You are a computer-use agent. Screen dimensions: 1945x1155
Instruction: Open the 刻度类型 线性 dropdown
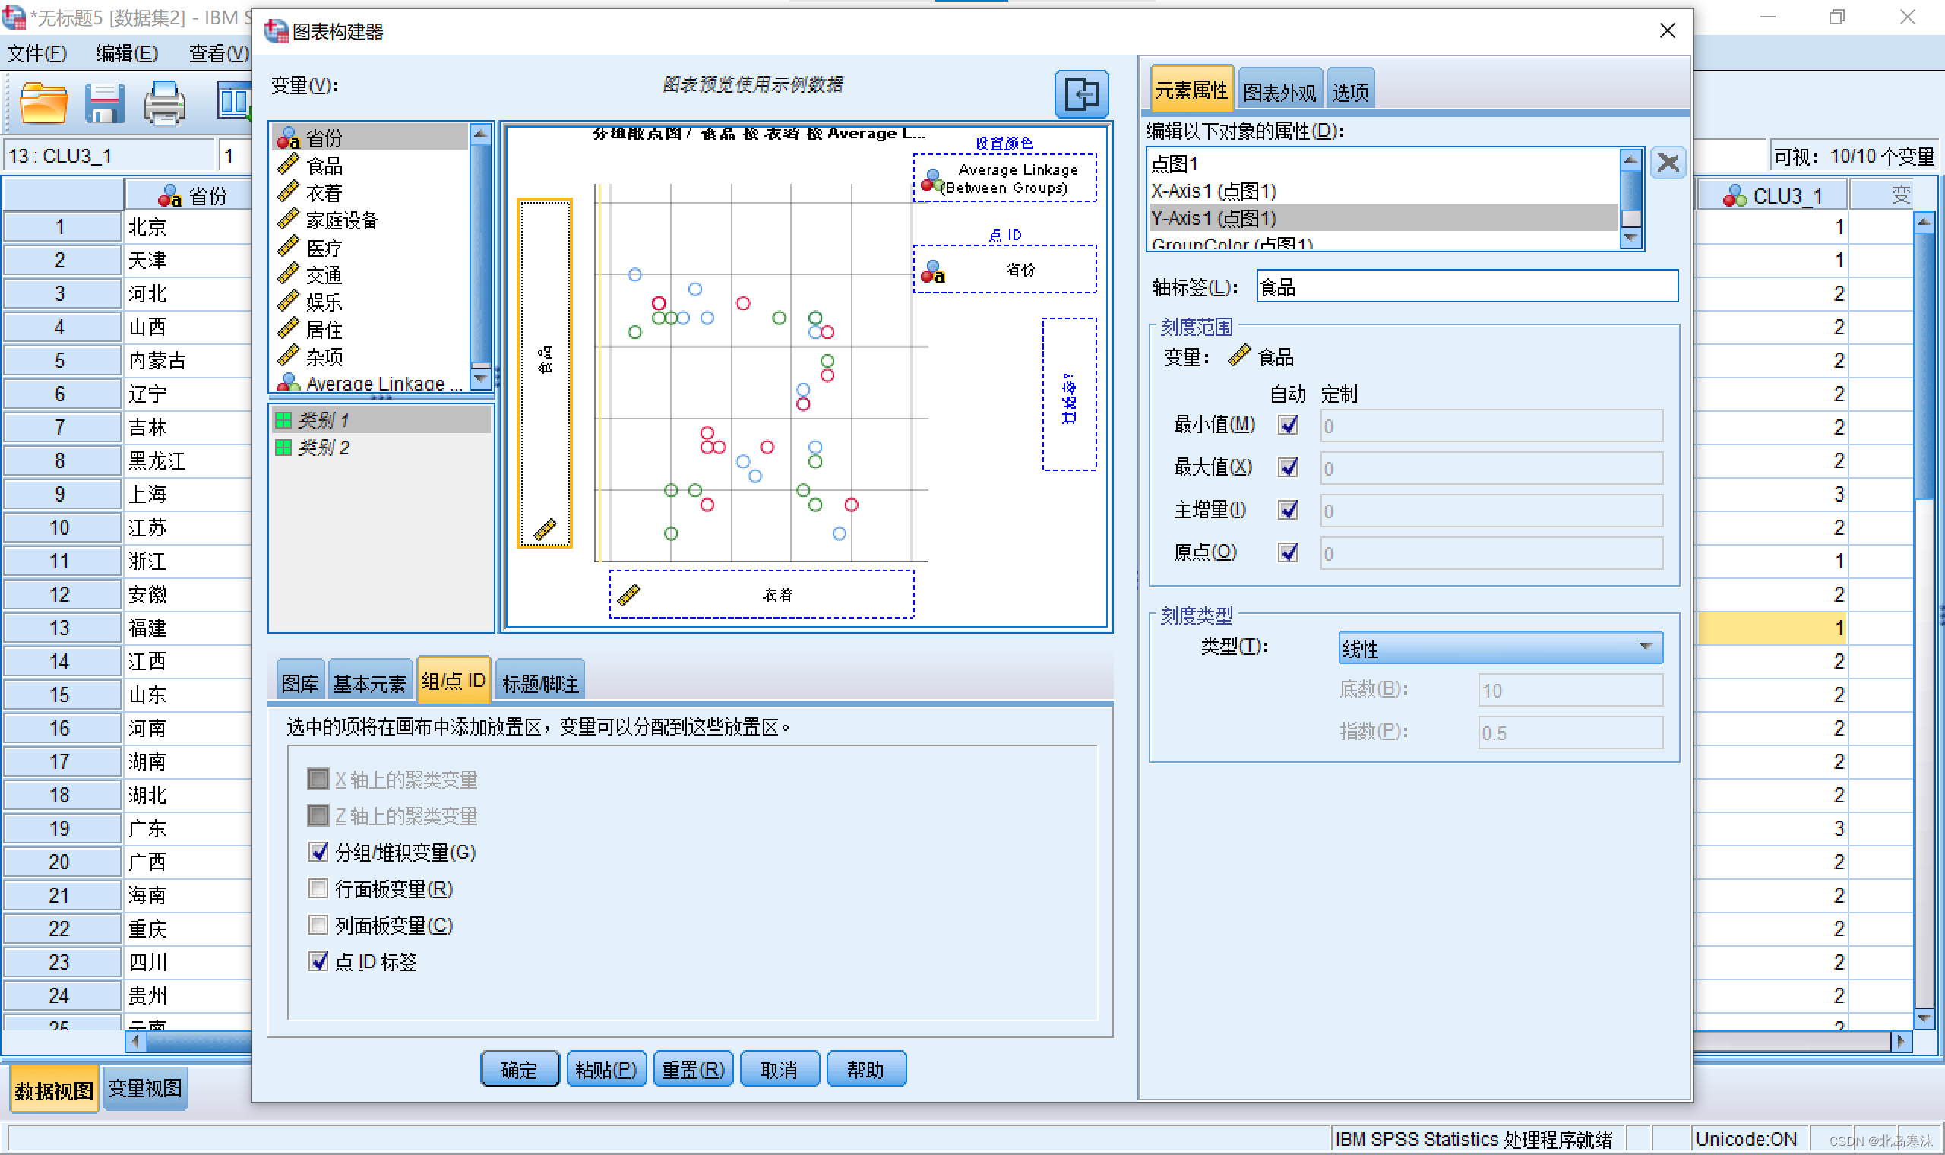1500,647
